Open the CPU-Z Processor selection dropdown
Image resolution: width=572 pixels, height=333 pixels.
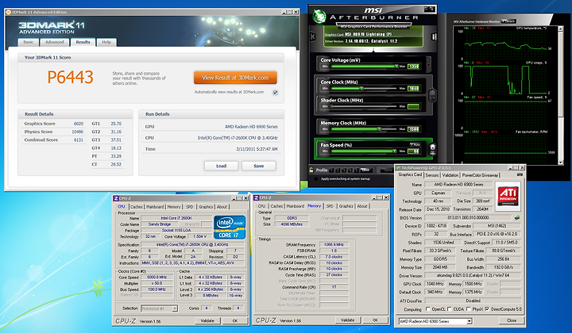175,308
